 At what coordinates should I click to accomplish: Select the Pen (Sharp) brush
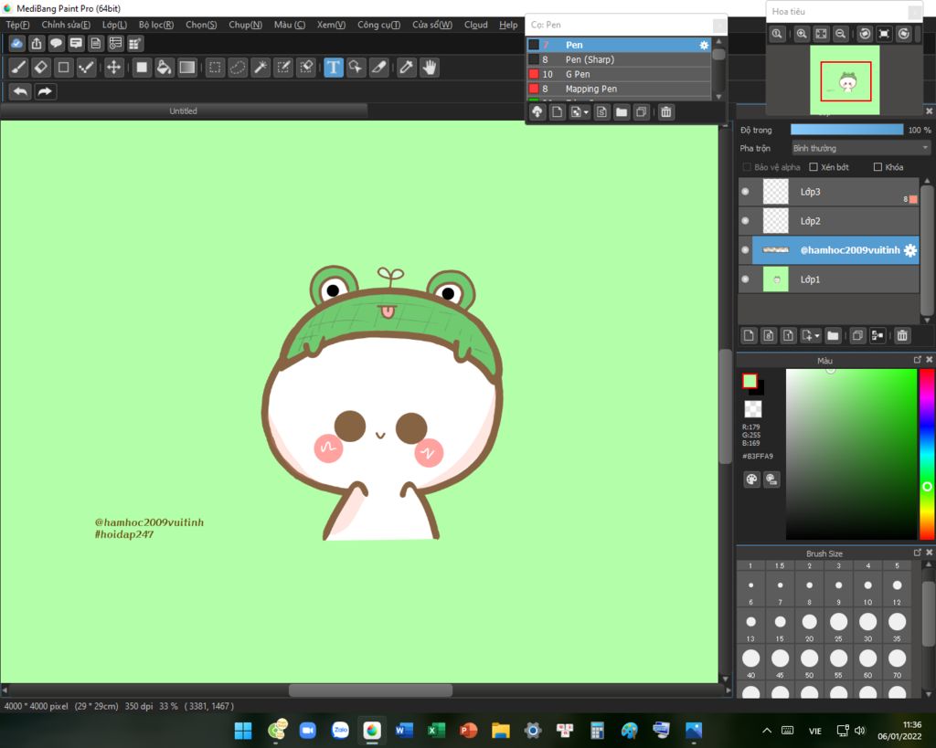(x=619, y=59)
